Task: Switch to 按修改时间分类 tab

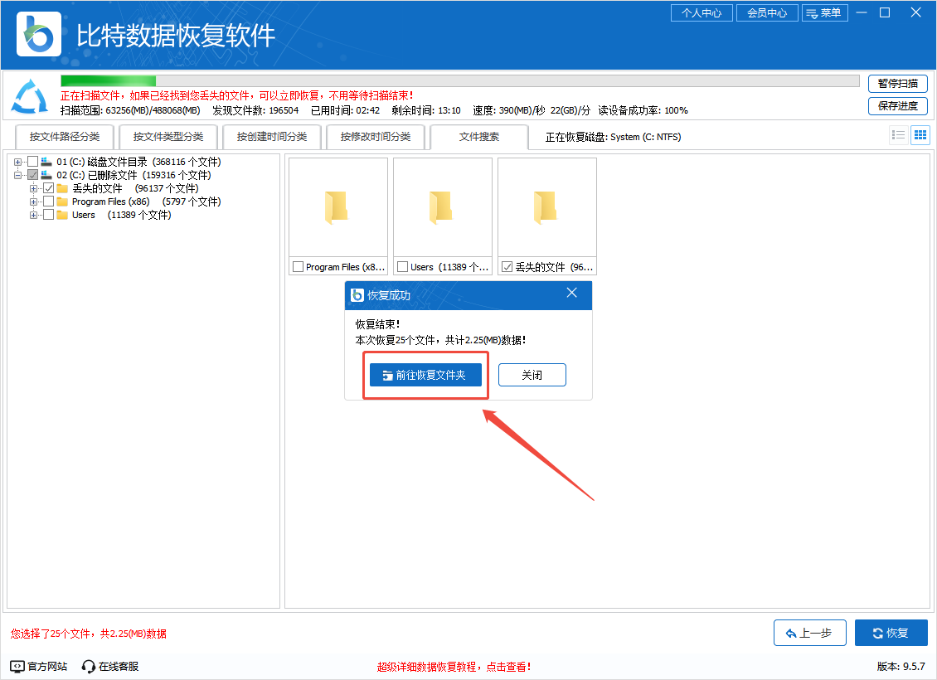Action: [376, 137]
